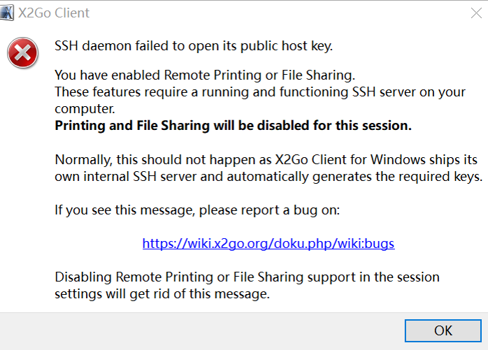Click the "Disabling Remote Printing or File Sharing" line
The height and width of the screenshot is (350, 488).
[247, 277]
